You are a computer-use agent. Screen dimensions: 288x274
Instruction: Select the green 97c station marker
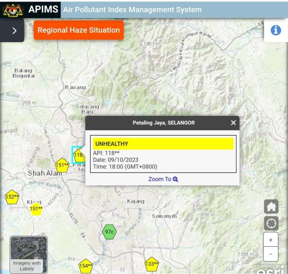click(x=109, y=232)
